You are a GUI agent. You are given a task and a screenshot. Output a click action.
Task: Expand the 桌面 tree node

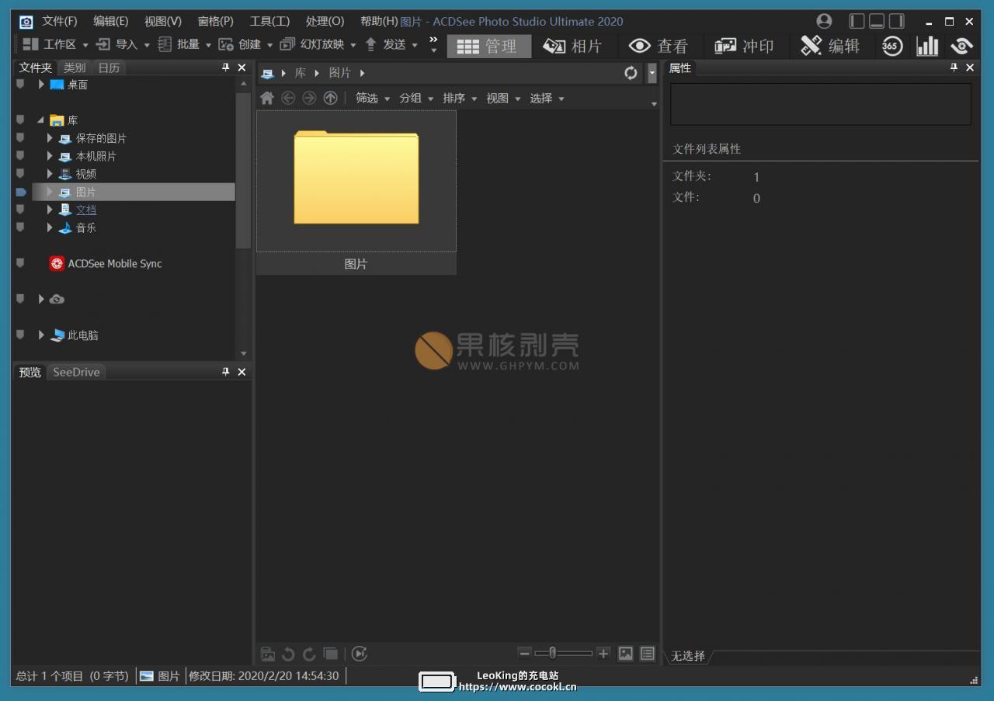41,85
